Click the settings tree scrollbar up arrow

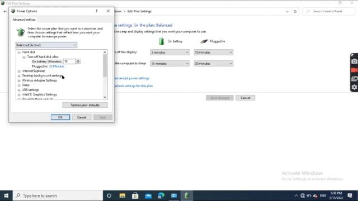[105, 52]
